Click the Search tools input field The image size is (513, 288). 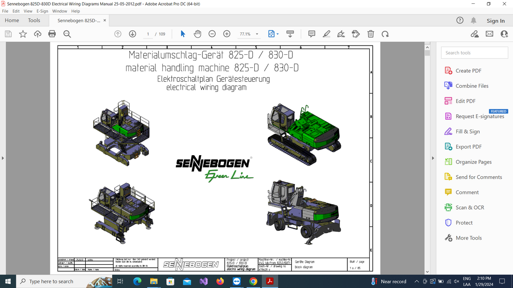[475, 53]
